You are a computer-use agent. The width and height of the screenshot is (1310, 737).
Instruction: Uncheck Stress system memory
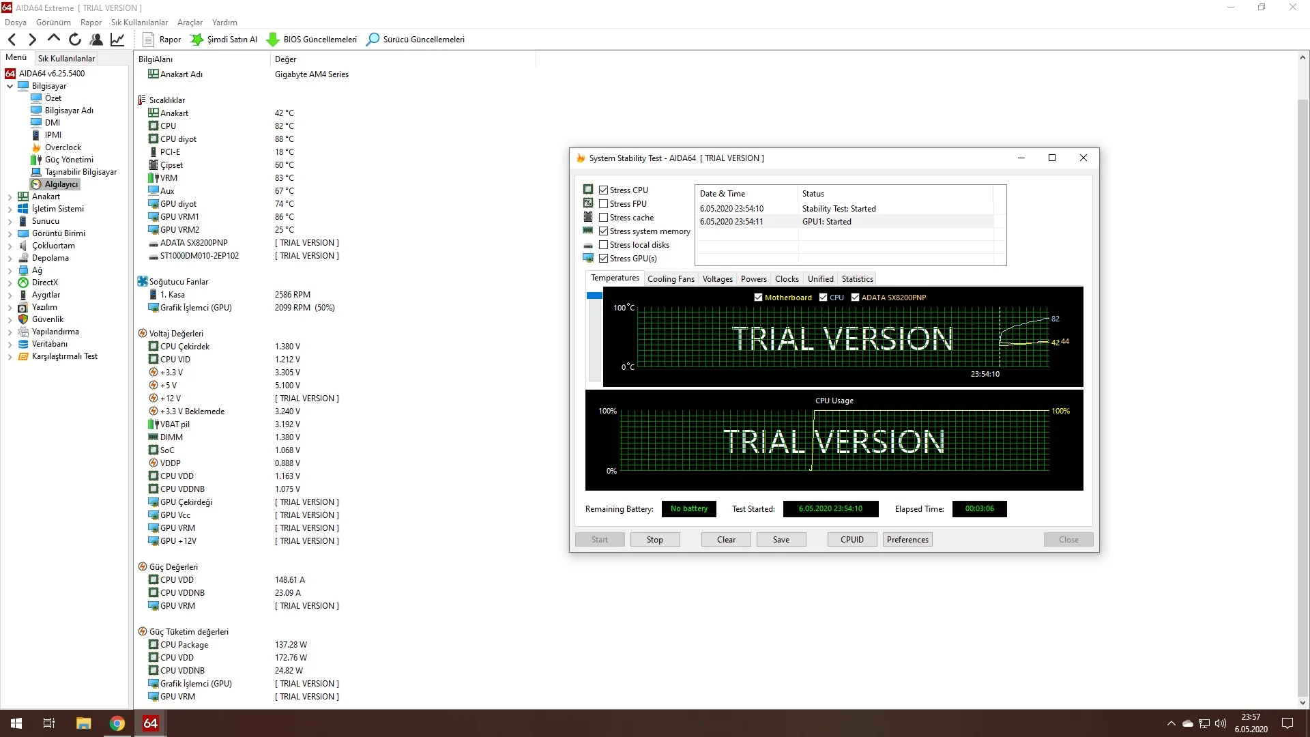tap(603, 231)
